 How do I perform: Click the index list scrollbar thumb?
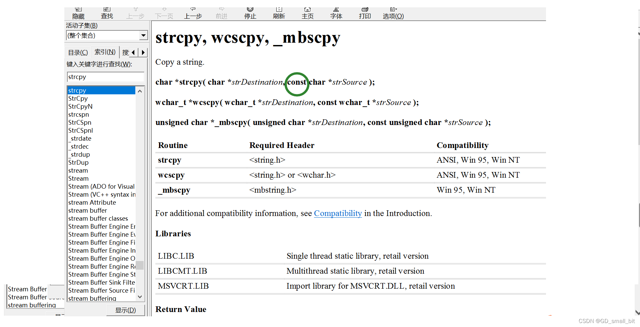click(x=140, y=265)
